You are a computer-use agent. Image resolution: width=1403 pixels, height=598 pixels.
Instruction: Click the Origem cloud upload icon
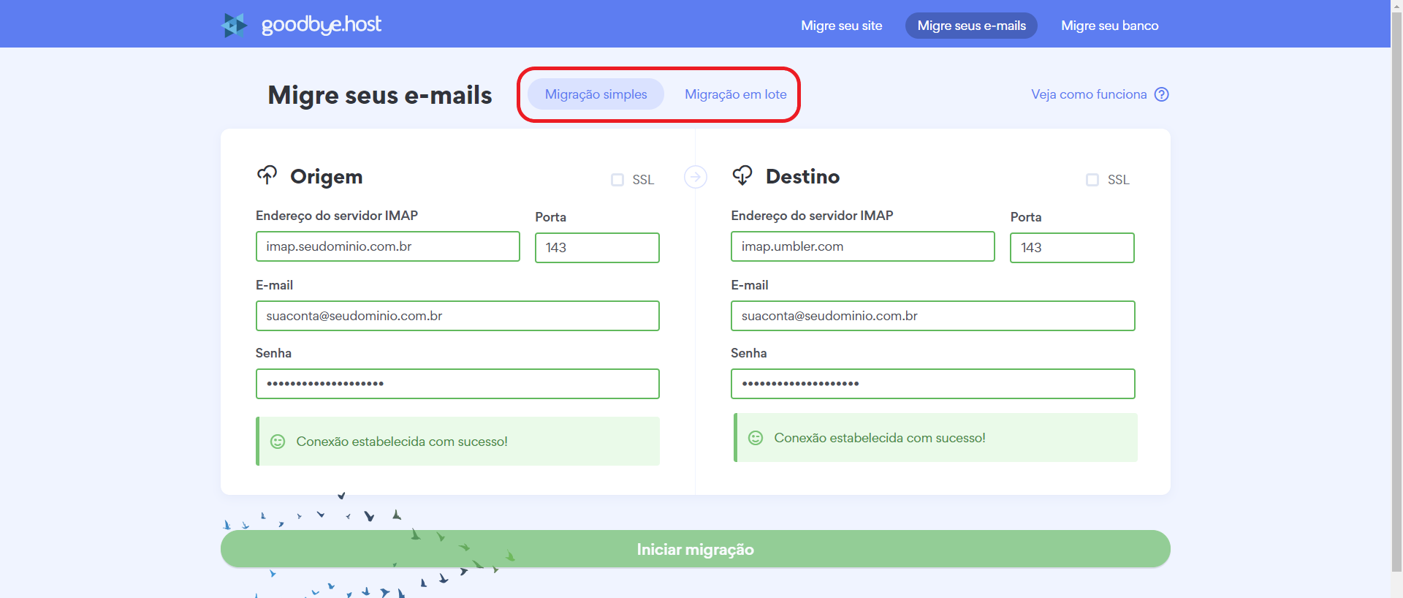tap(267, 175)
